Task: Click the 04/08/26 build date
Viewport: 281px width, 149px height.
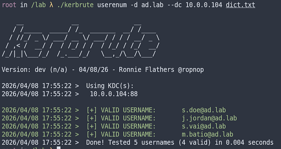Action: pyautogui.click(x=94, y=70)
